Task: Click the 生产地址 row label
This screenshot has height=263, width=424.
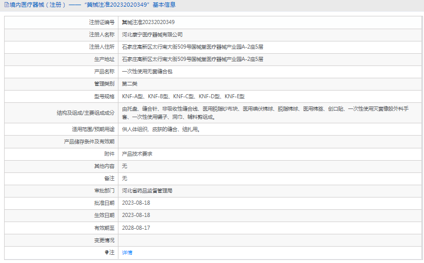Action: (x=105, y=59)
